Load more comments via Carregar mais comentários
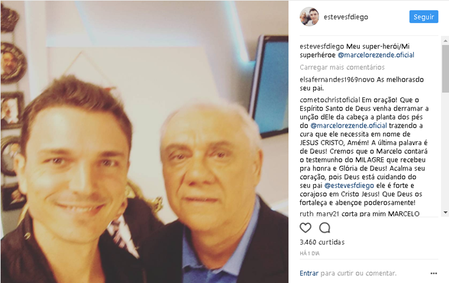Image resolution: width=449 pixels, height=283 pixels. pos(342,67)
